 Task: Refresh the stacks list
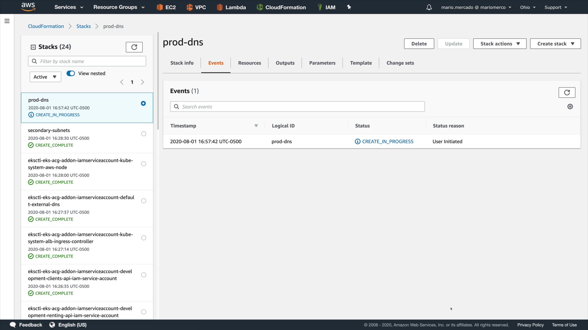pyautogui.click(x=134, y=47)
